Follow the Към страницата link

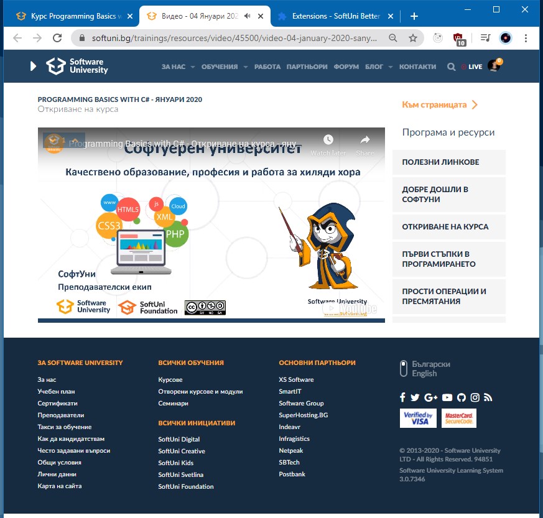tap(440, 104)
